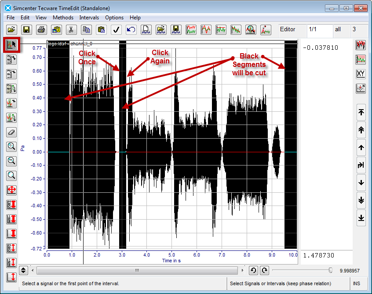This screenshot has width=372, height=294.
Task: Click the up-down stepper beside the scrollbar
Action: point(23,270)
